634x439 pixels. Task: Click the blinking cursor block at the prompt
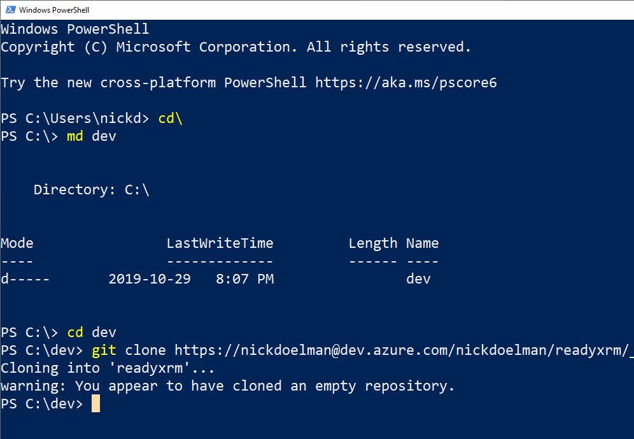(95, 404)
